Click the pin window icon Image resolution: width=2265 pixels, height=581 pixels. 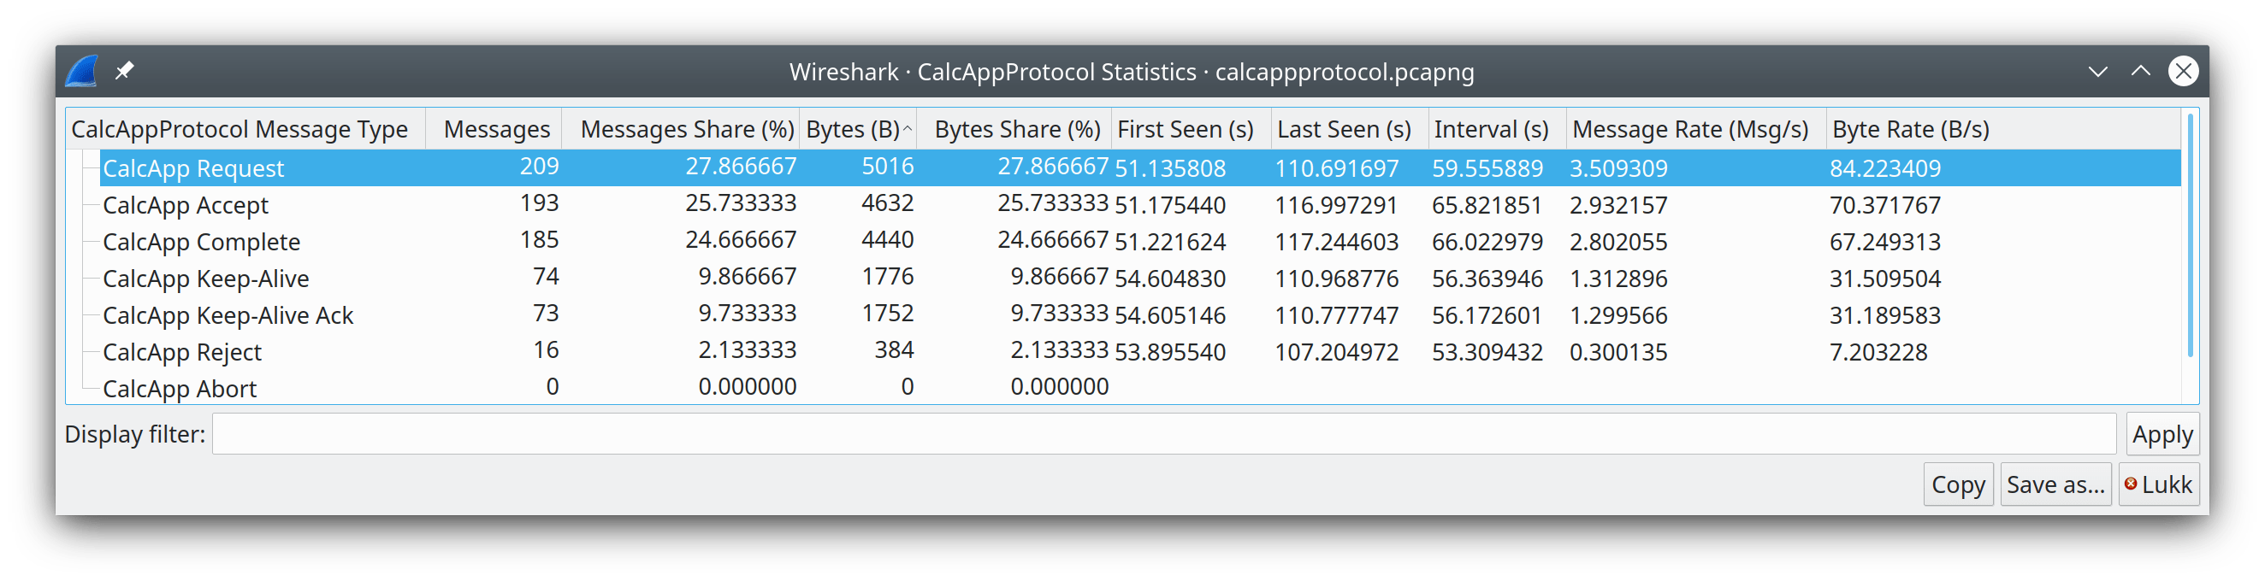(x=125, y=71)
